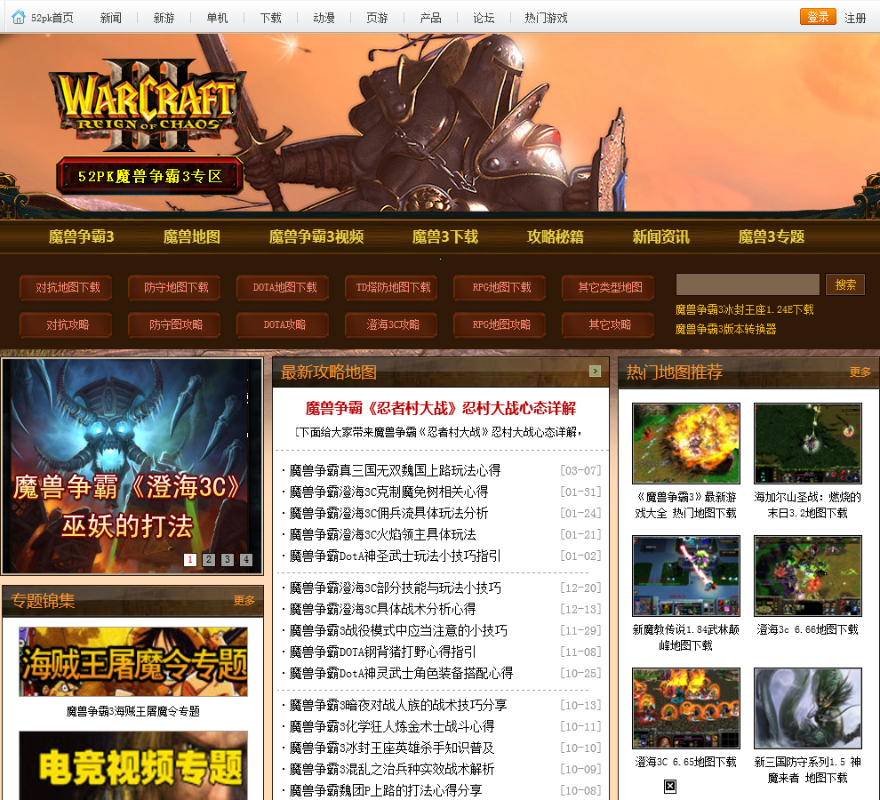The height and width of the screenshot is (800, 880).
Task: Open the 澄海3c 6.66地图下载 thumbnail
Action: pyautogui.click(x=808, y=575)
